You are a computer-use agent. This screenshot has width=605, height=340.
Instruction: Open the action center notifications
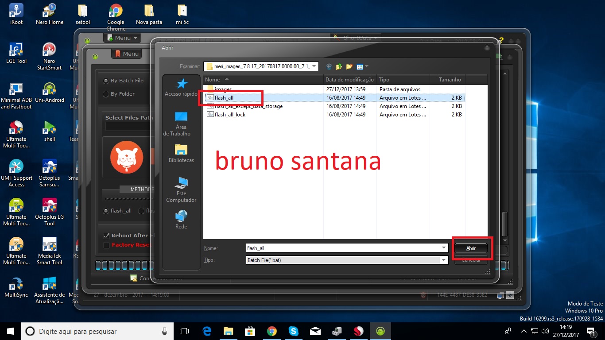(590, 331)
